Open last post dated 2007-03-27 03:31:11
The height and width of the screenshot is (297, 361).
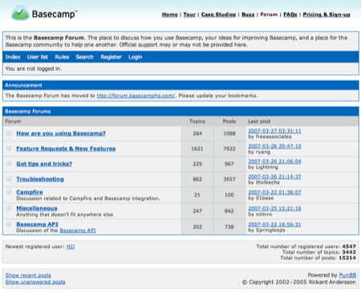point(274,131)
